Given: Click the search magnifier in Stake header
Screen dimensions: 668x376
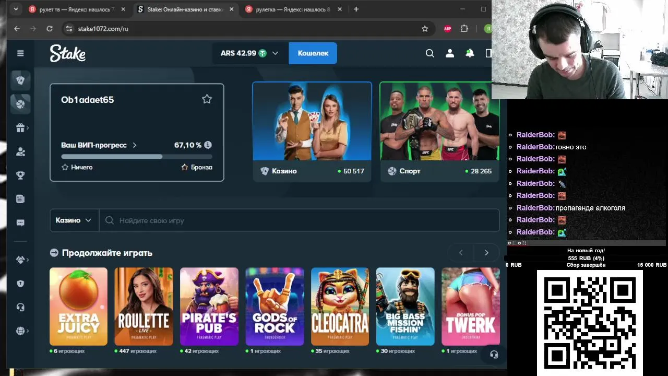Looking at the screenshot, I should tap(430, 53).
